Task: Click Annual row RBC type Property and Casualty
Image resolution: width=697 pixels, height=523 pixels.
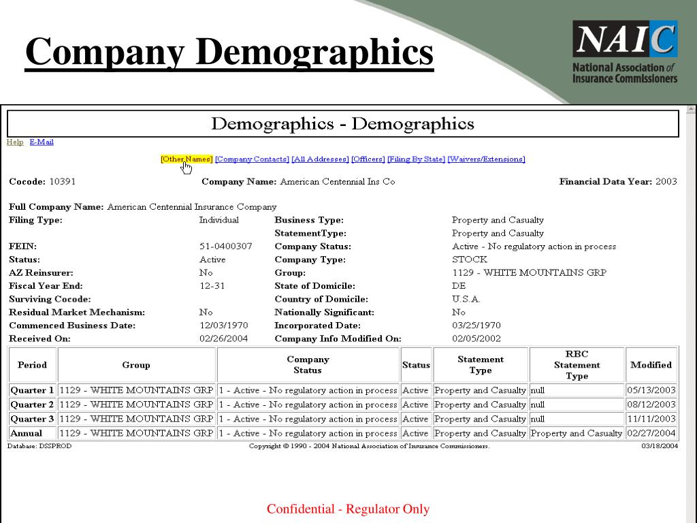Action: pyautogui.click(x=577, y=433)
